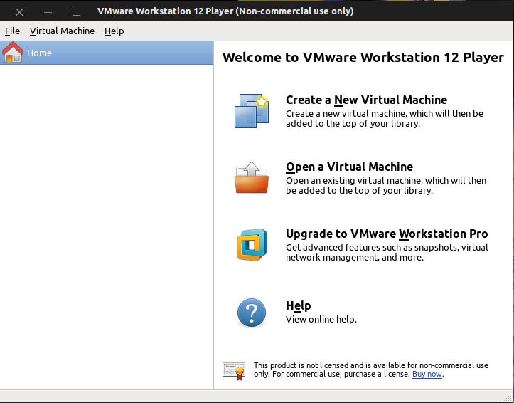The width and height of the screenshot is (514, 403).
Task: Click the 'View online help.' text
Action: click(x=321, y=319)
